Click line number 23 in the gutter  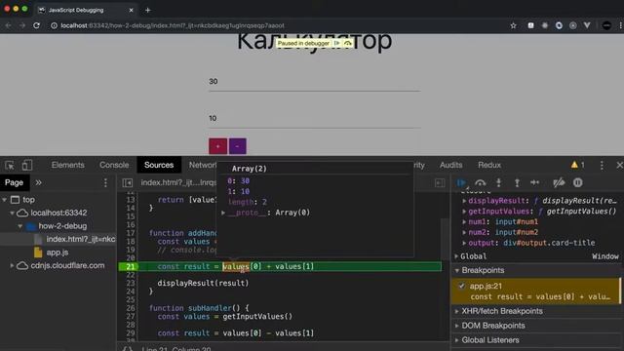click(x=131, y=283)
